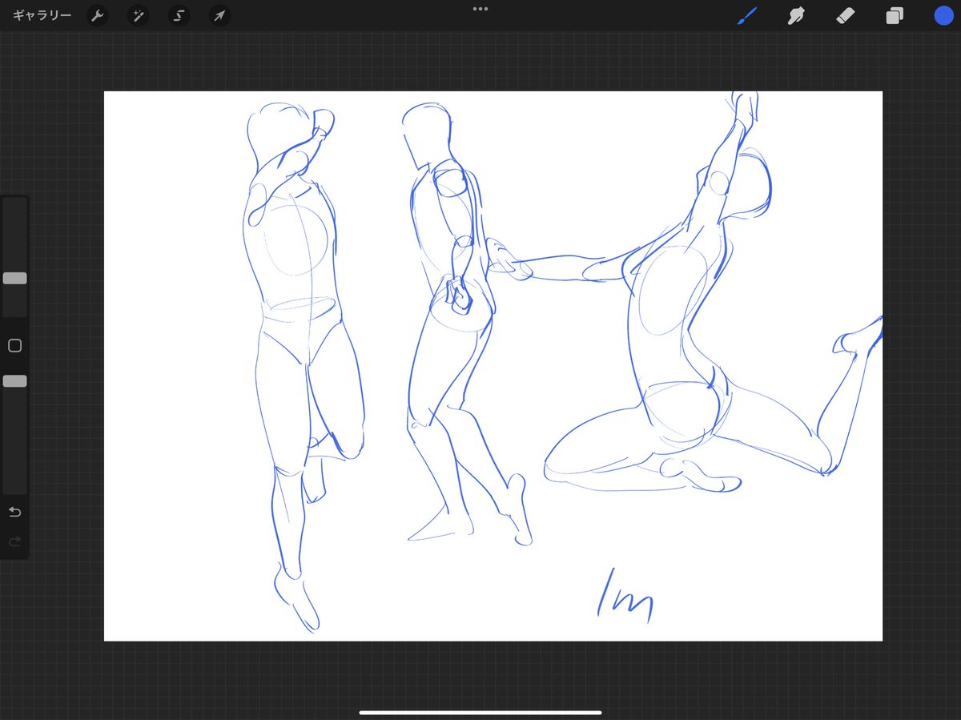
Task: Redo the last undone stroke
Action: coord(14,542)
